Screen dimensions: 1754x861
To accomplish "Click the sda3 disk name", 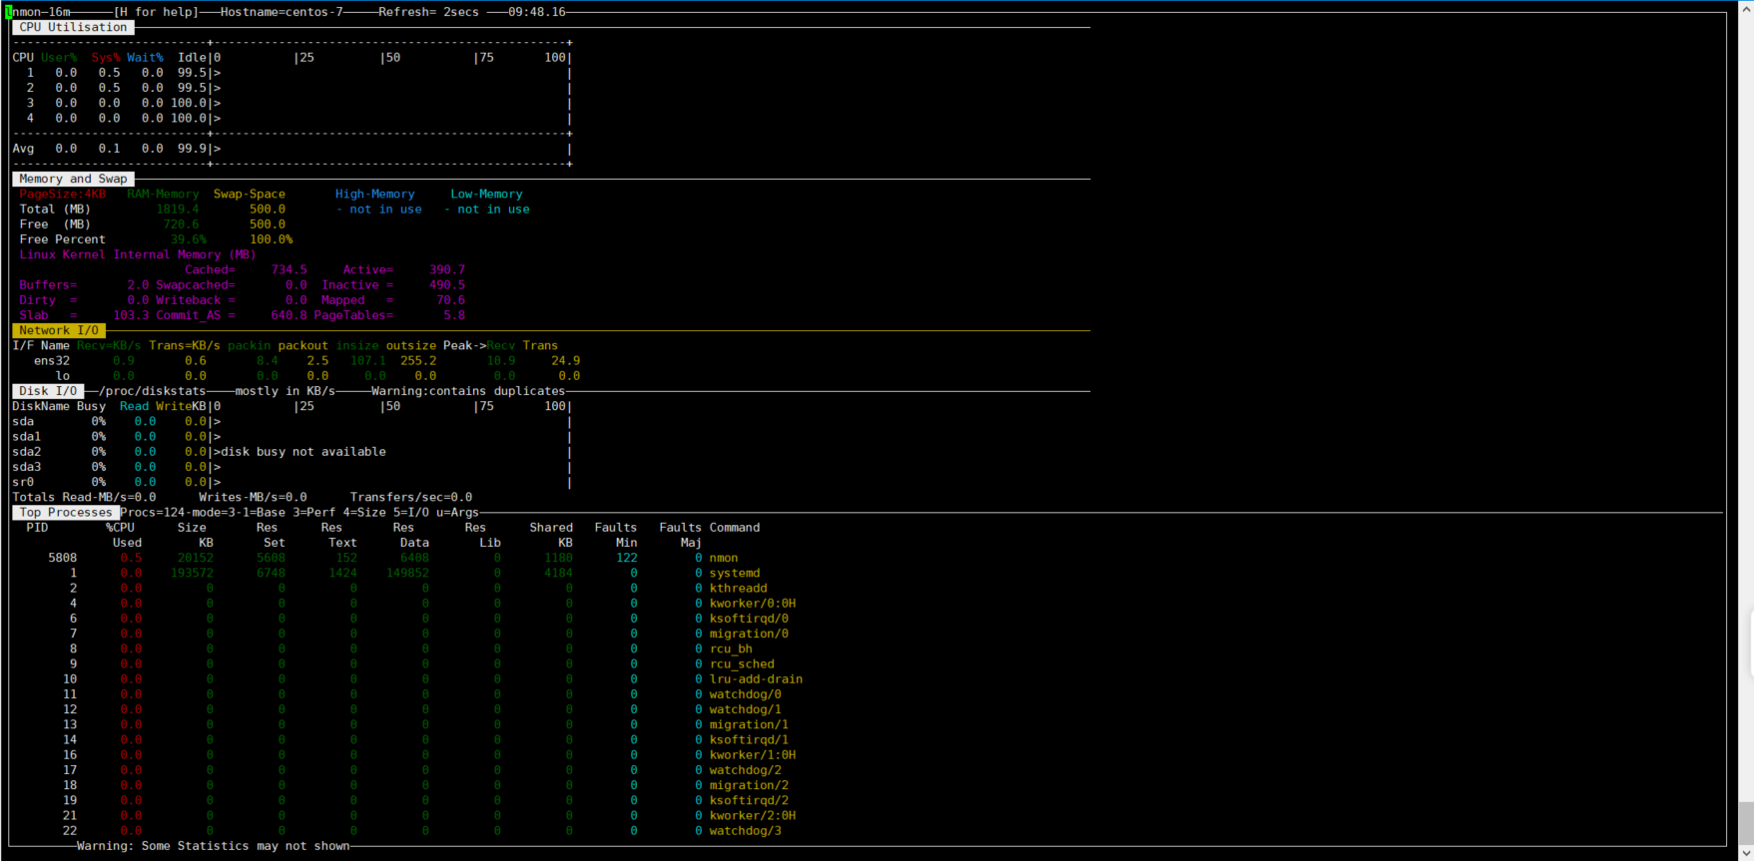I will 27,467.
